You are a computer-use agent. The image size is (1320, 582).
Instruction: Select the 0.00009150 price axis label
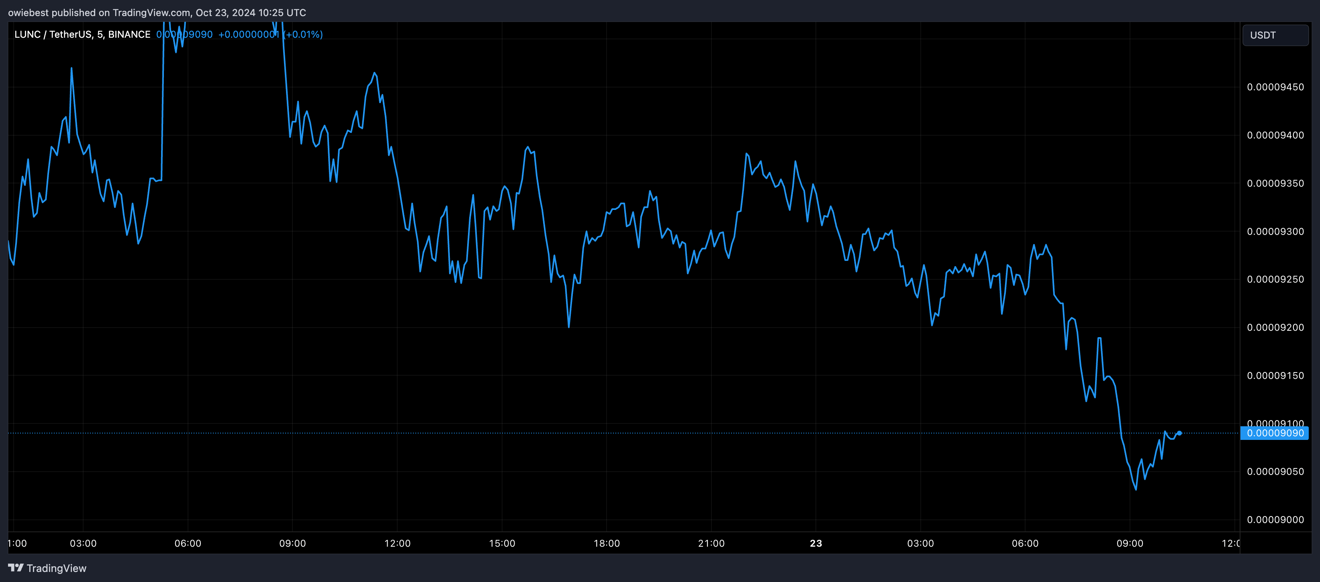(1275, 375)
